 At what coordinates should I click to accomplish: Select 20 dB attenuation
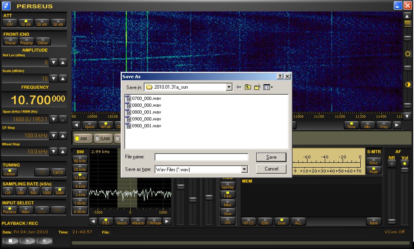click(x=42, y=23)
